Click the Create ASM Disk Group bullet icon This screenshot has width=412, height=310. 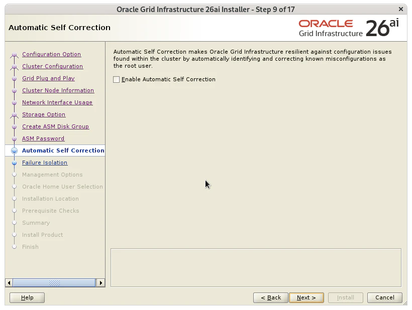tap(15, 127)
